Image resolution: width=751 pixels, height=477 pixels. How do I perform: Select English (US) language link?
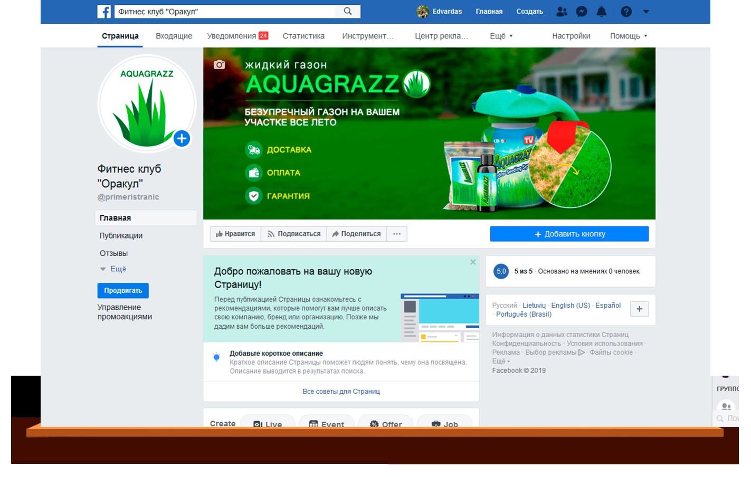point(571,306)
